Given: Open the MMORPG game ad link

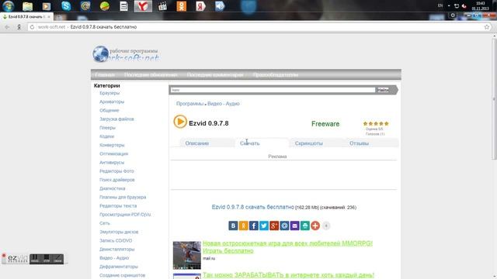Looking at the screenshot, I should [x=287, y=246].
